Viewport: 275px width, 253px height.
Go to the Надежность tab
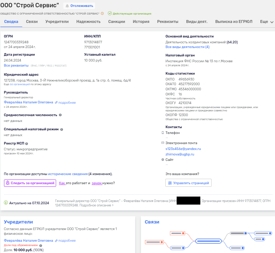coord(89,21)
